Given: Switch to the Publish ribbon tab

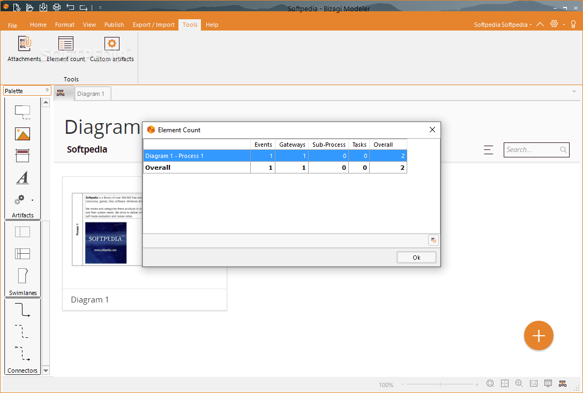Looking at the screenshot, I should click(114, 25).
